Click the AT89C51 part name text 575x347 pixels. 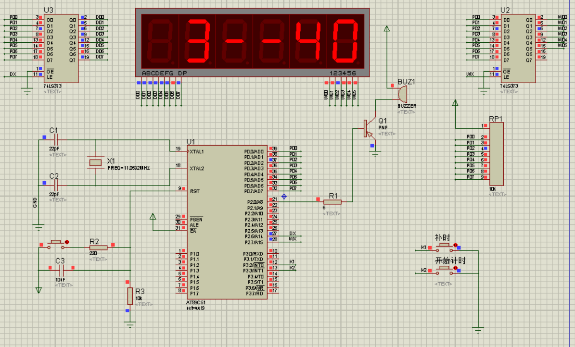pyautogui.click(x=196, y=303)
